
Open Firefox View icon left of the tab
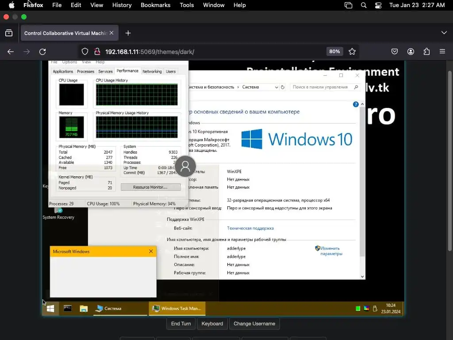[x=9, y=33]
